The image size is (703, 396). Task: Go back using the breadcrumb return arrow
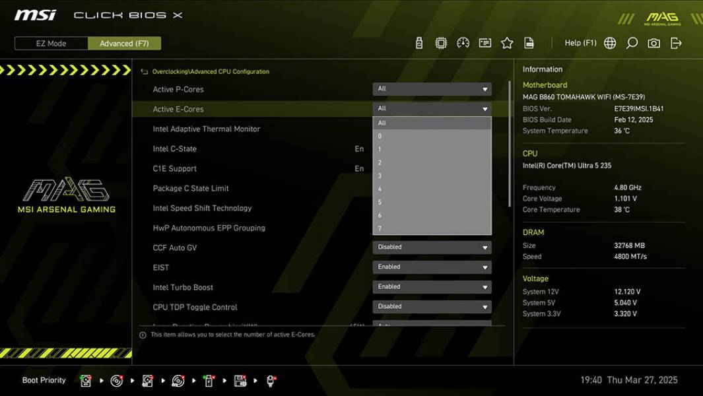coord(145,72)
